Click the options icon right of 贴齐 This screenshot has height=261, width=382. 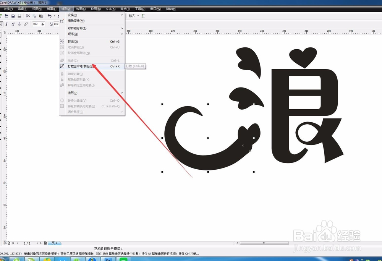pyautogui.click(x=143, y=16)
